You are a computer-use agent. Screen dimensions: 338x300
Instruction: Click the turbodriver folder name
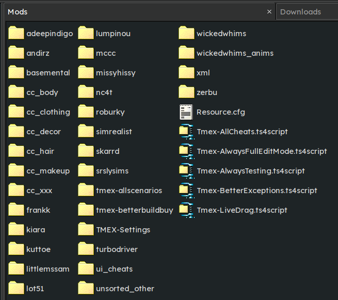pyautogui.click(x=117, y=249)
